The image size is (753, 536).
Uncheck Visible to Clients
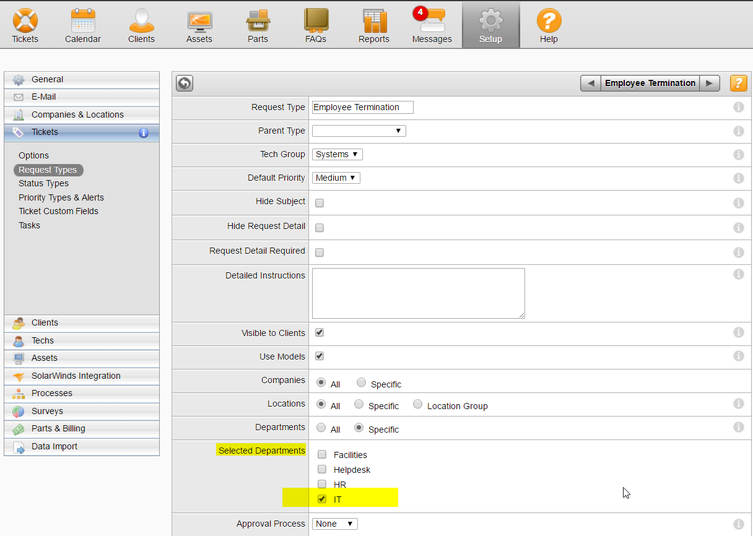[320, 332]
